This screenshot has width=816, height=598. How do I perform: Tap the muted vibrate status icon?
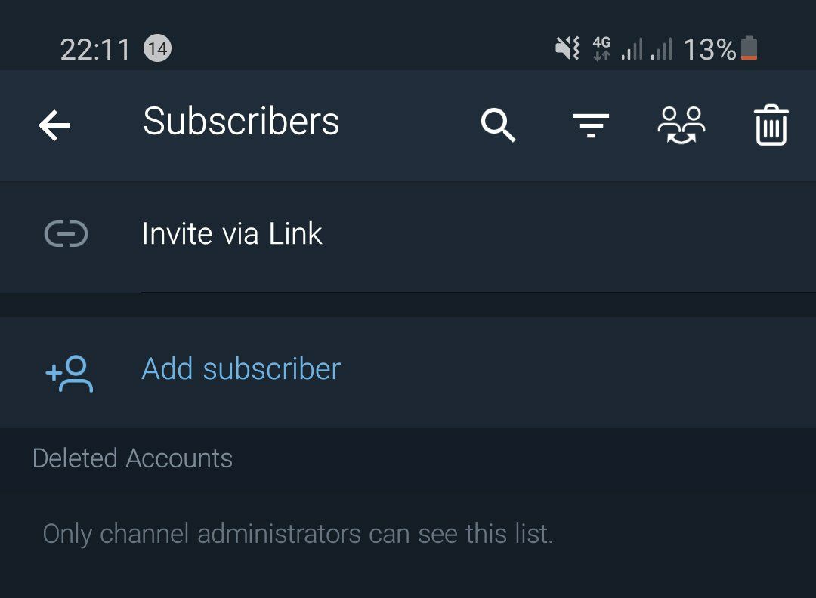(567, 48)
